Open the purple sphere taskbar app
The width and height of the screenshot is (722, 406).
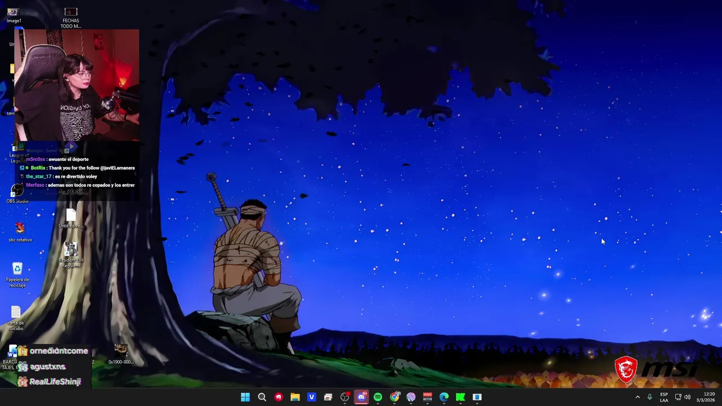tap(411, 397)
